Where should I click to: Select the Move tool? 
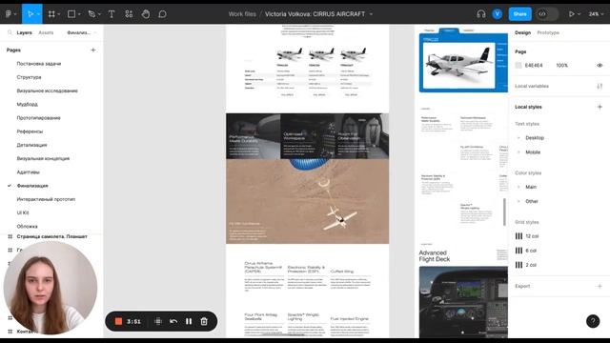coord(30,14)
